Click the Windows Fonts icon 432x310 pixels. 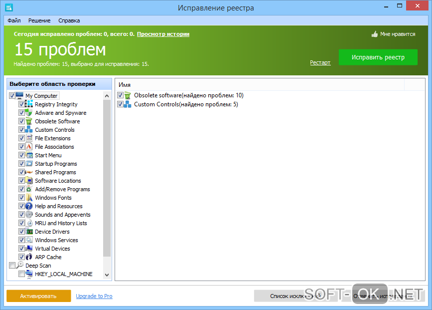pos(29,198)
